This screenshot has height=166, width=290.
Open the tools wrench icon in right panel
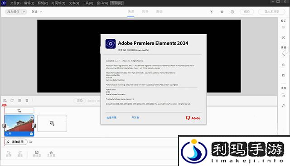[x=283, y=37]
